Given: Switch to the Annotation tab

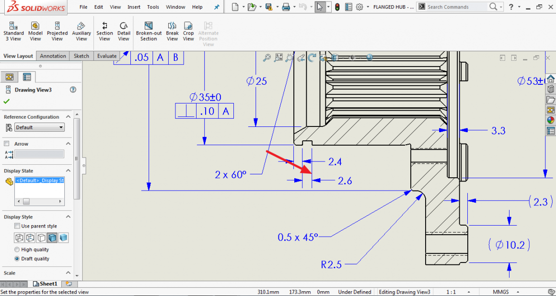Looking at the screenshot, I should [53, 56].
